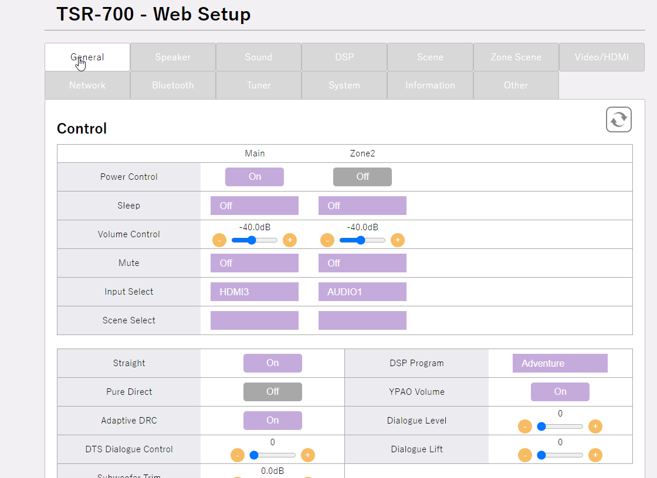This screenshot has height=478, width=657.
Task: Expand the Main Sleep timer dropdown
Action: 255,206
